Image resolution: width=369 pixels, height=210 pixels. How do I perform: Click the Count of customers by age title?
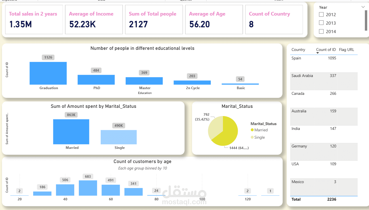pos(142,162)
